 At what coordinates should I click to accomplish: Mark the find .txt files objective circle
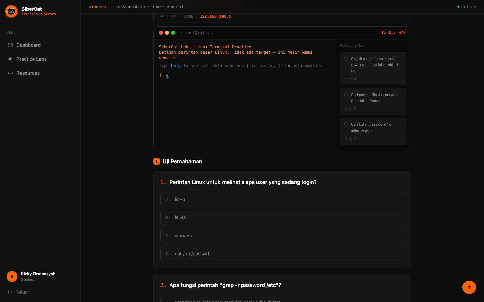346,95
